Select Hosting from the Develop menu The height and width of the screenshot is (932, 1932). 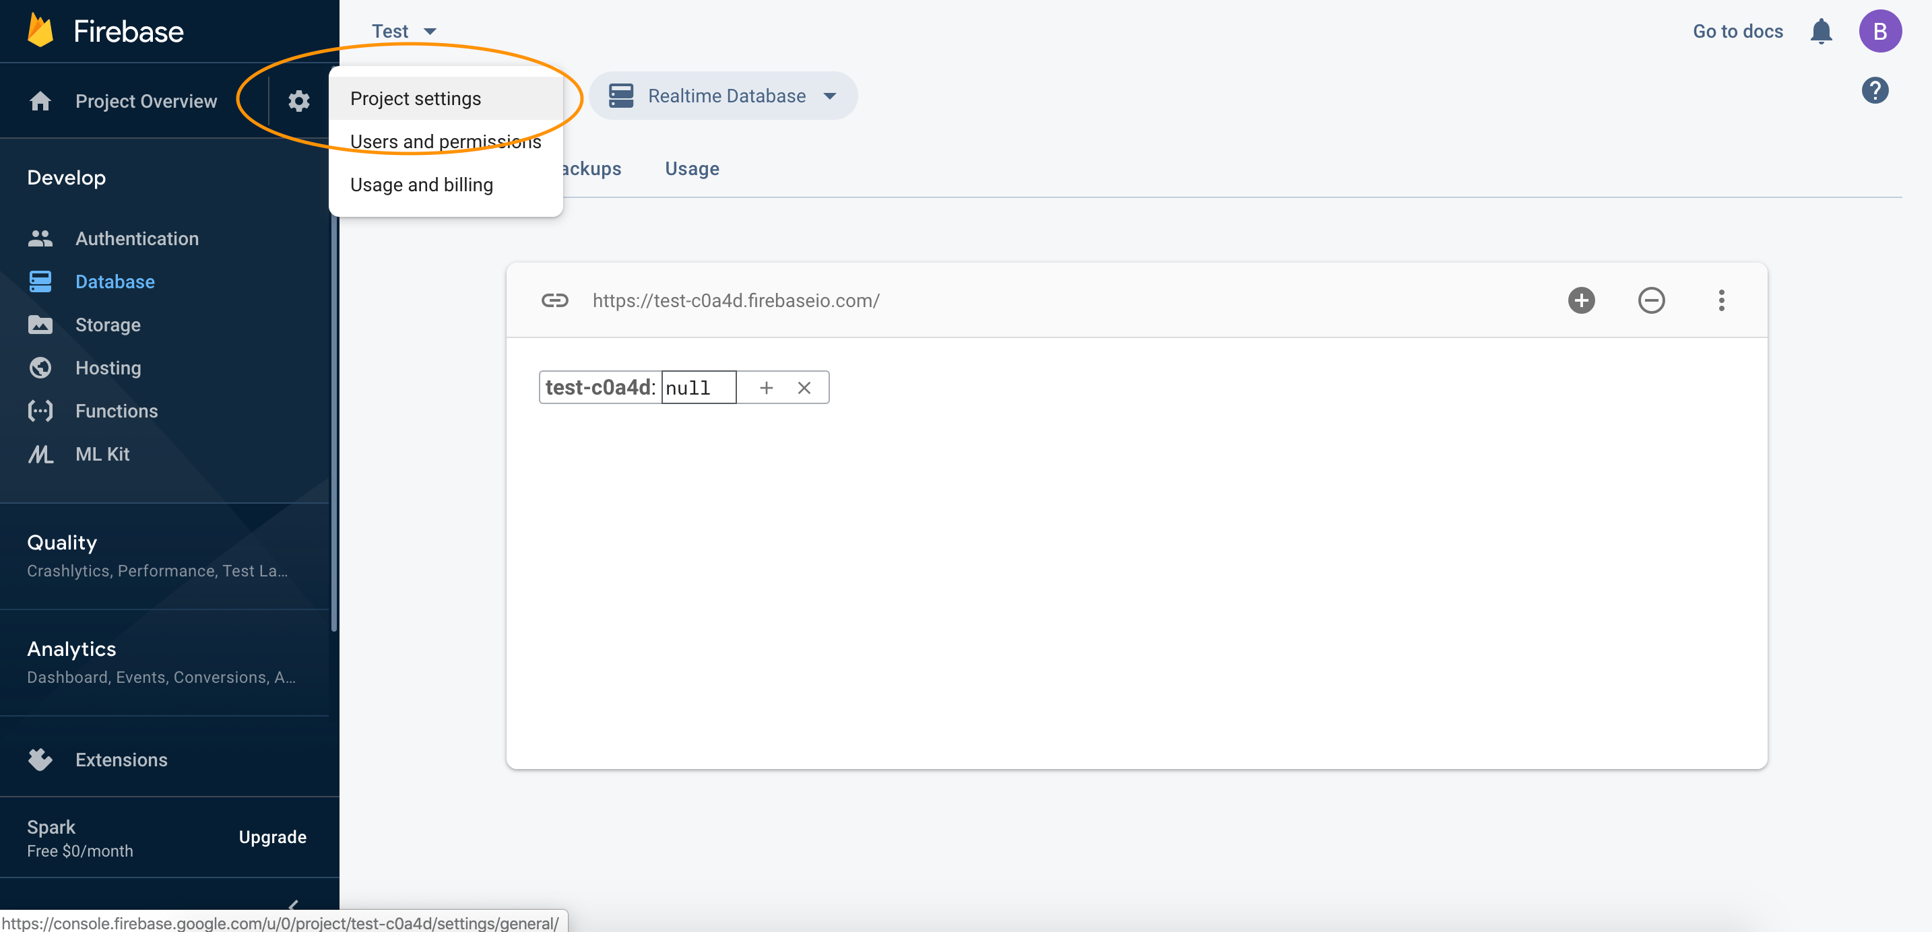[x=108, y=368]
